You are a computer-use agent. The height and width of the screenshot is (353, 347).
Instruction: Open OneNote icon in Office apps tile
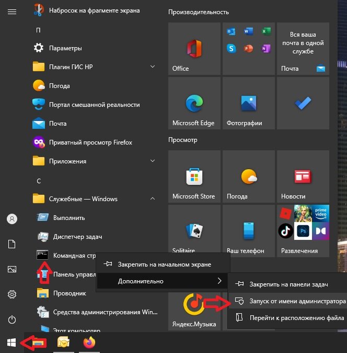266,48
